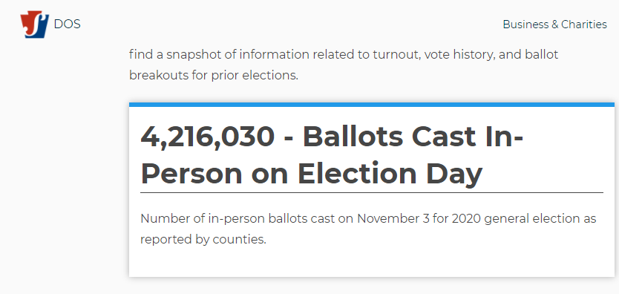Image resolution: width=619 pixels, height=294 pixels.
Task: Select the 4,216,030 figure in heading
Action: (207, 137)
